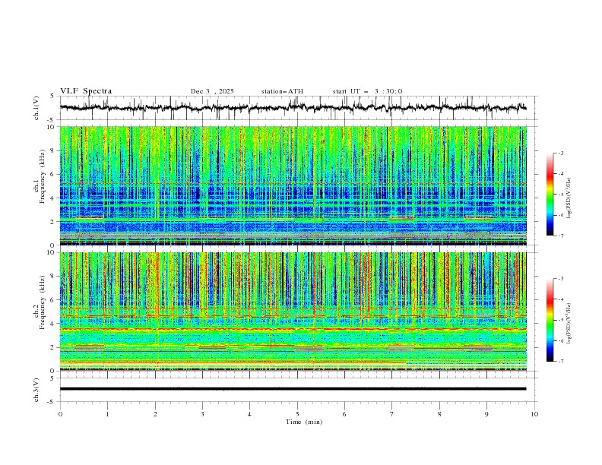Click the ch.2 lower color bar
602x465 pixels.
[550, 320]
